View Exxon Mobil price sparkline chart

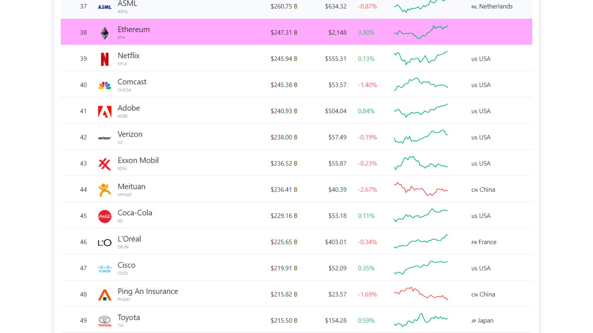pyautogui.click(x=421, y=163)
